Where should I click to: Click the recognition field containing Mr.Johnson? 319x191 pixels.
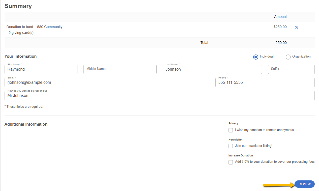[160, 96]
